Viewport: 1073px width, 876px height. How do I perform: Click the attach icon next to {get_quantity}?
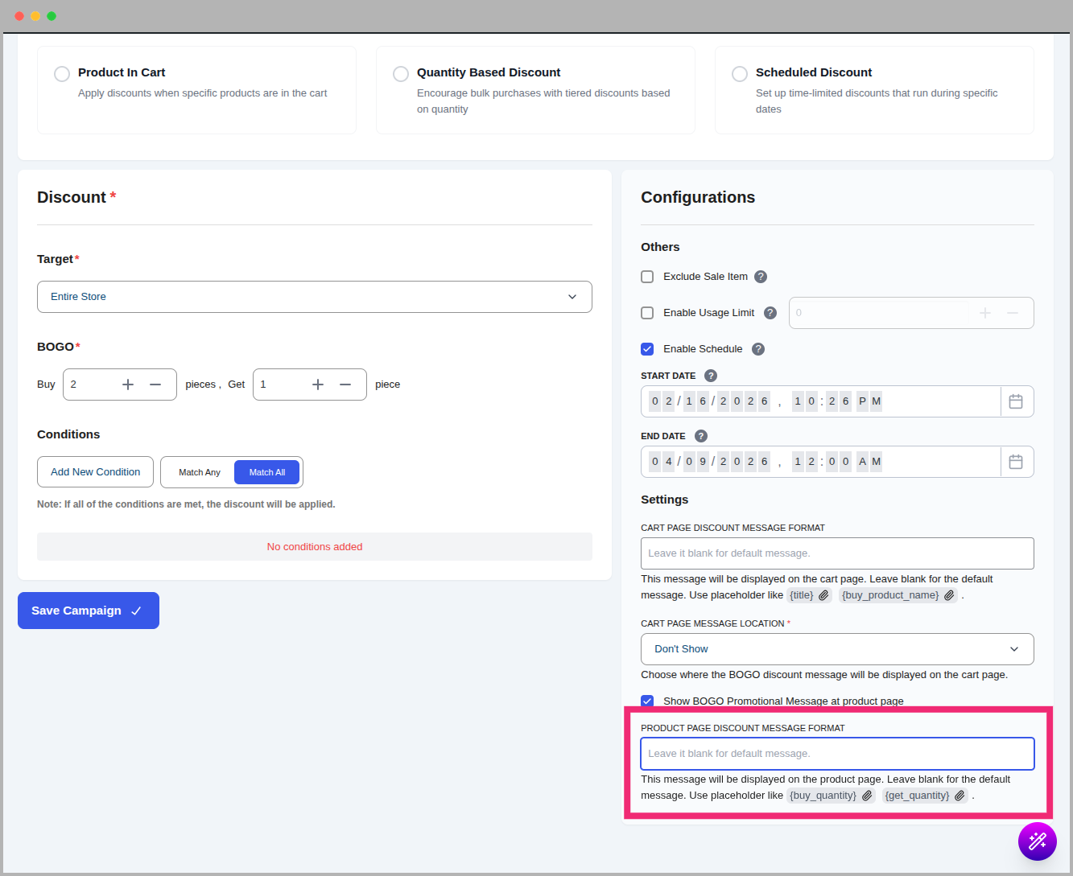point(959,796)
